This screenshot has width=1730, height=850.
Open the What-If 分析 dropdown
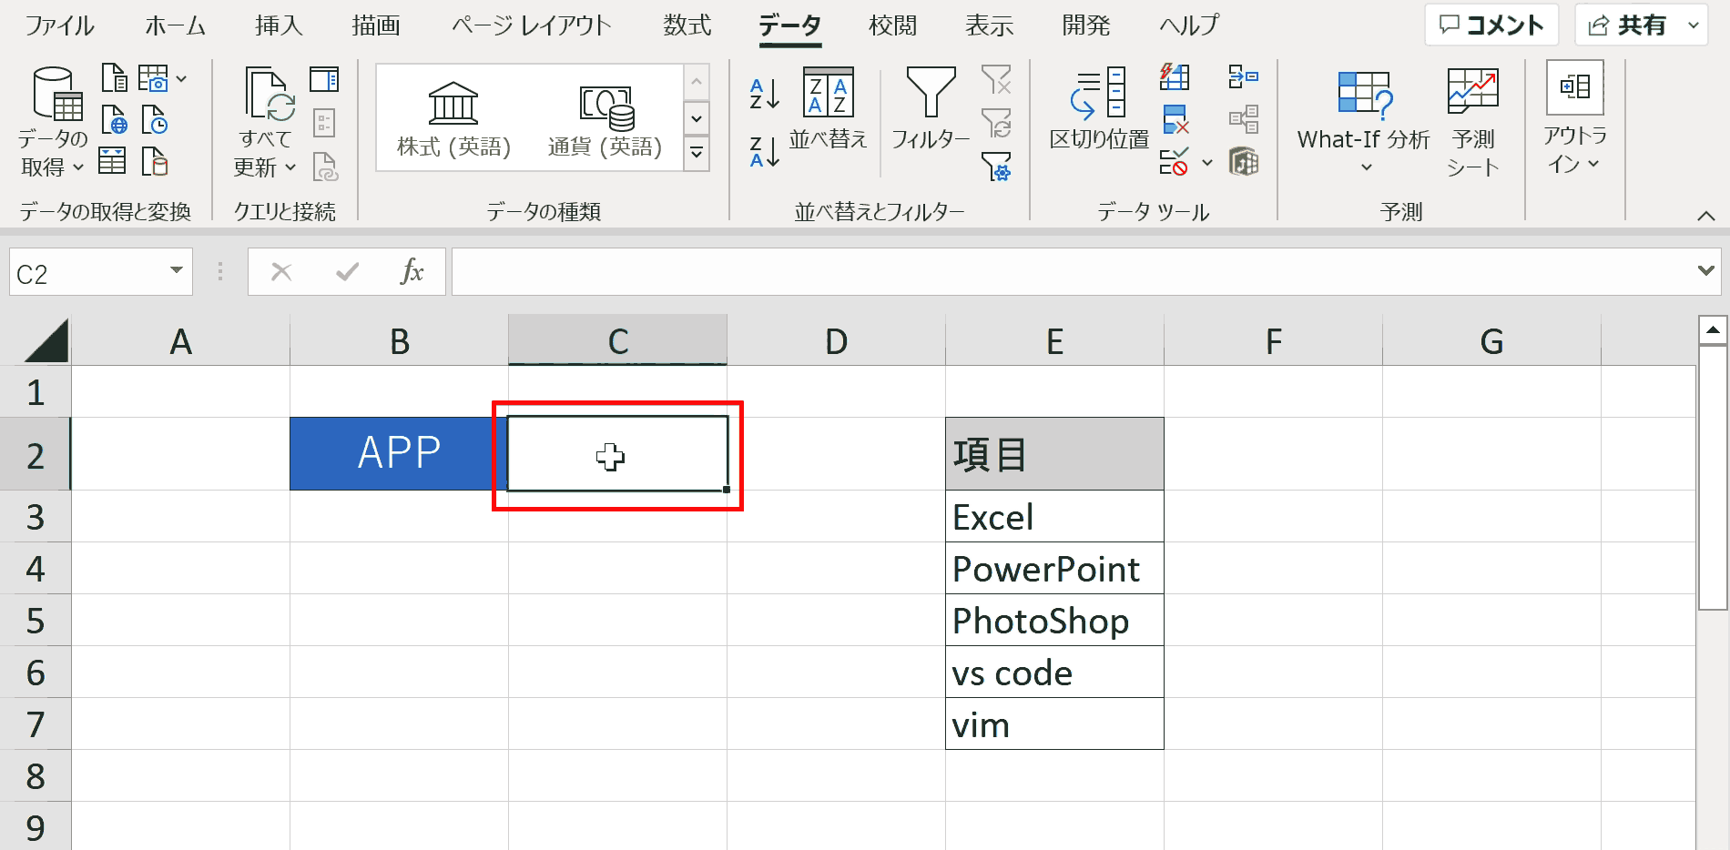pyautogui.click(x=1363, y=121)
